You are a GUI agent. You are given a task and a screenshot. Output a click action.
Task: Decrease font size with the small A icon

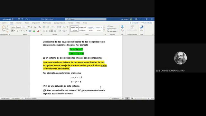pos(31,27)
